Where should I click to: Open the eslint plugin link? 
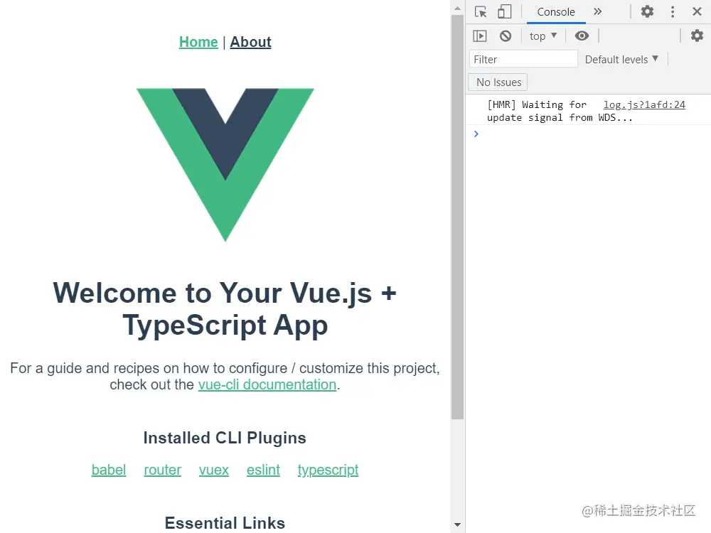(263, 470)
